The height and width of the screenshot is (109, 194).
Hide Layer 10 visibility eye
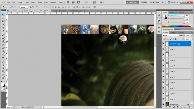(163, 49)
